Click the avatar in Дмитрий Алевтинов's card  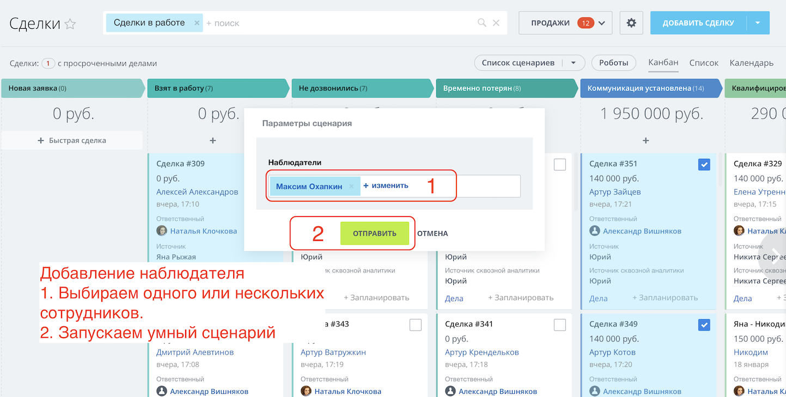[x=162, y=391]
